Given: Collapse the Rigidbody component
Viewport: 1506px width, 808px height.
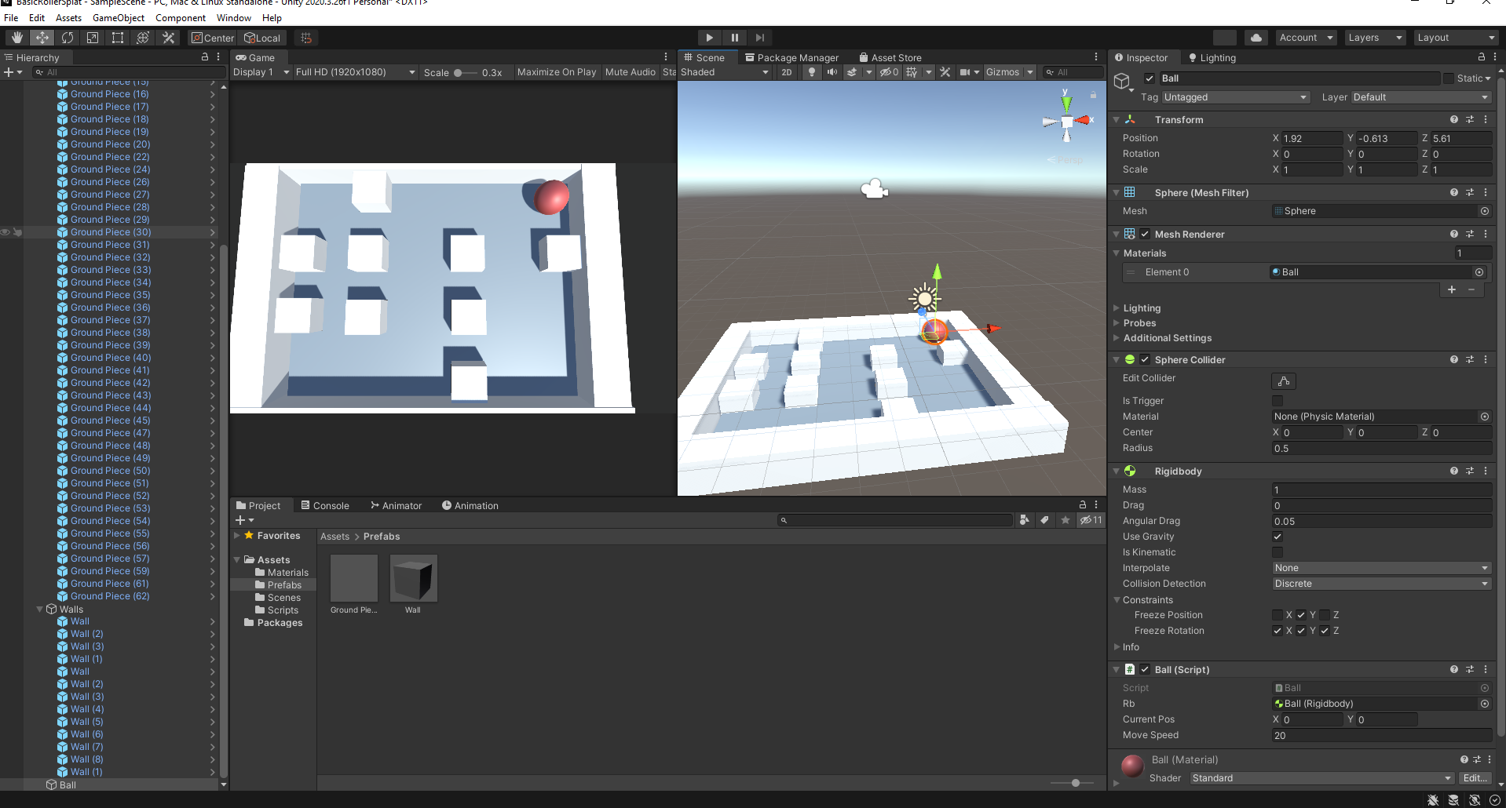Looking at the screenshot, I should [1117, 471].
